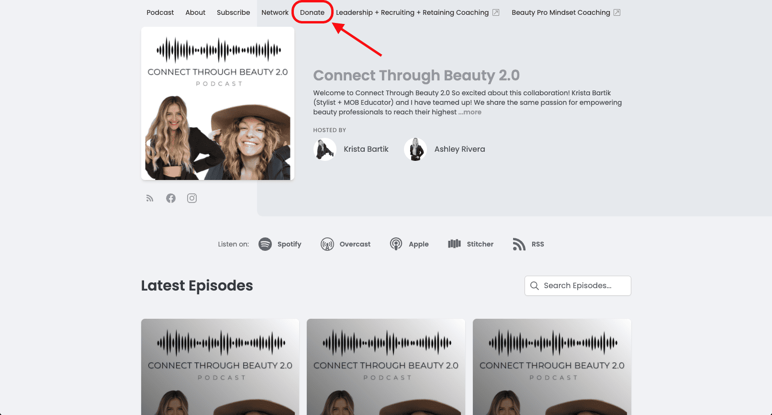Go to the About page
This screenshot has width=772, height=415.
pos(195,12)
